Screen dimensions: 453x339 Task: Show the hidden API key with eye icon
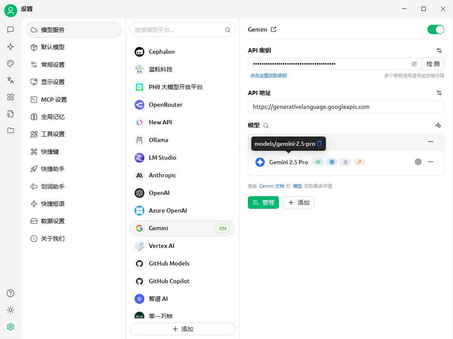(414, 63)
